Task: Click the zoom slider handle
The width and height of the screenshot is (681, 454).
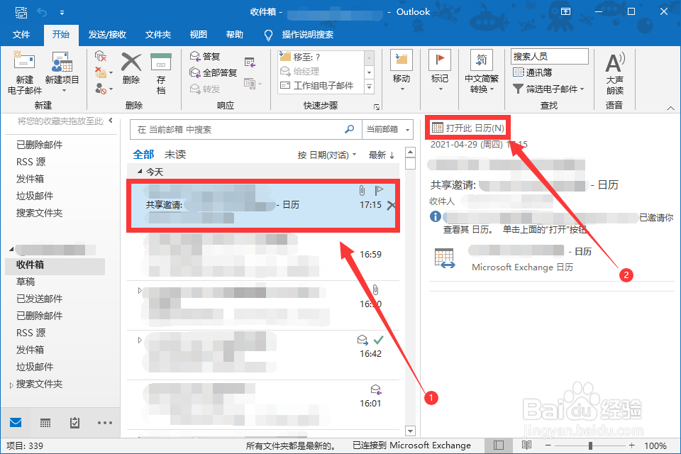Action: [x=590, y=445]
